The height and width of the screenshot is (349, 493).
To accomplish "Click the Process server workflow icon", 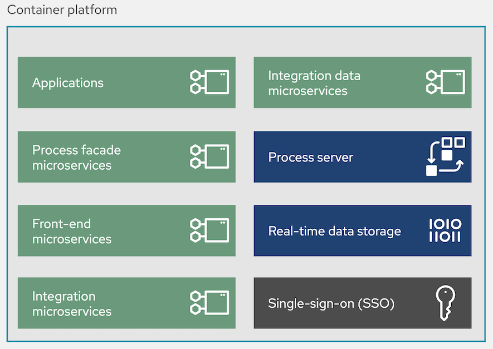I will (445, 156).
